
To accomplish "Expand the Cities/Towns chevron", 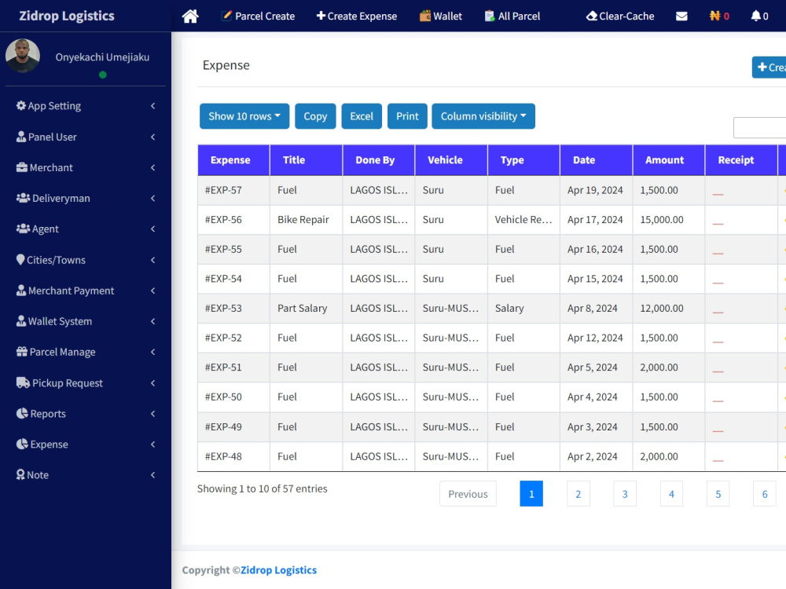I will point(153,260).
